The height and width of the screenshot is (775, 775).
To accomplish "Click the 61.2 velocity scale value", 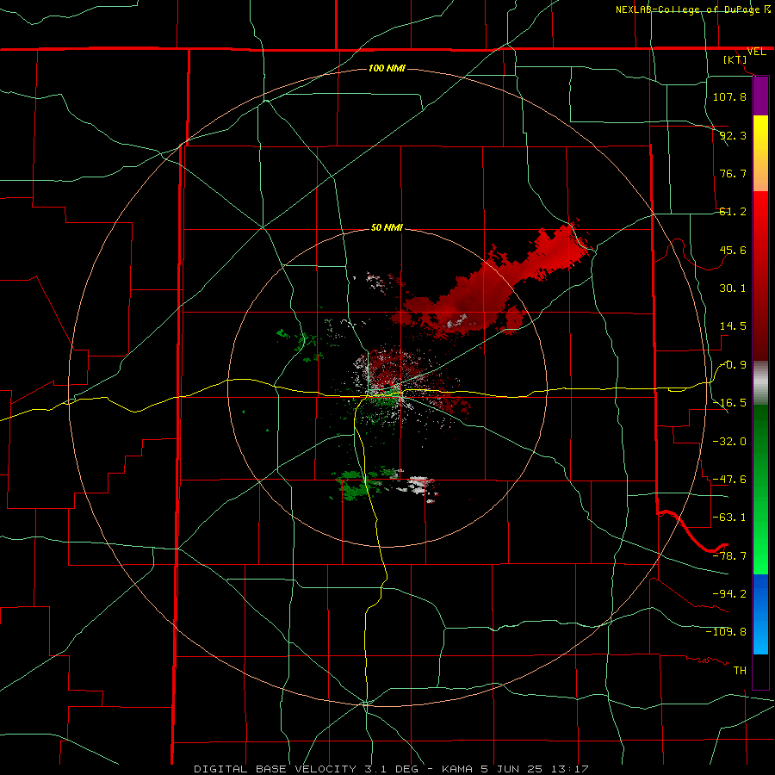I will (x=733, y=212).
